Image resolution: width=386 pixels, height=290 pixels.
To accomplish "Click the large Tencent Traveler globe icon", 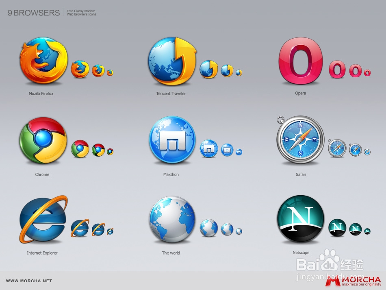I will (x=172, y=61).
